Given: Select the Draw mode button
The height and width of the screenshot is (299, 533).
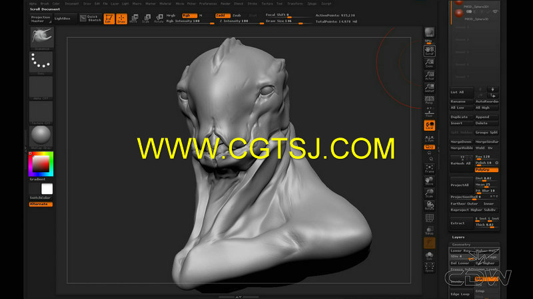Looking at the screenshot, I should pyautogui.click(x=121, y=19).
